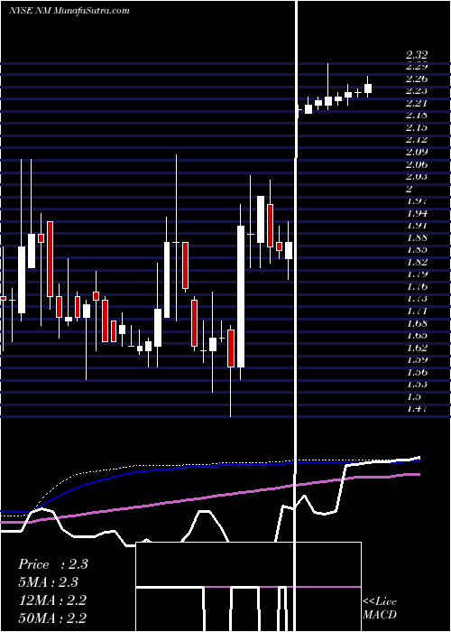Viewport: 451px width, 632px height.
Task: Click the 1.5 price axis label
Action: [413, 396]
